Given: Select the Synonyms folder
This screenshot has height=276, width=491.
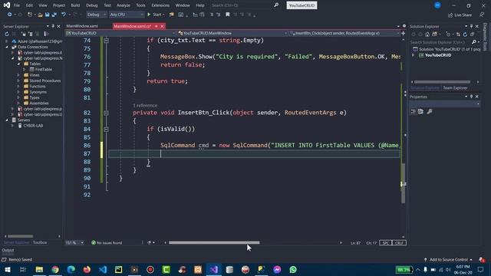Looking at the screenshot, I should coord(38,92).
